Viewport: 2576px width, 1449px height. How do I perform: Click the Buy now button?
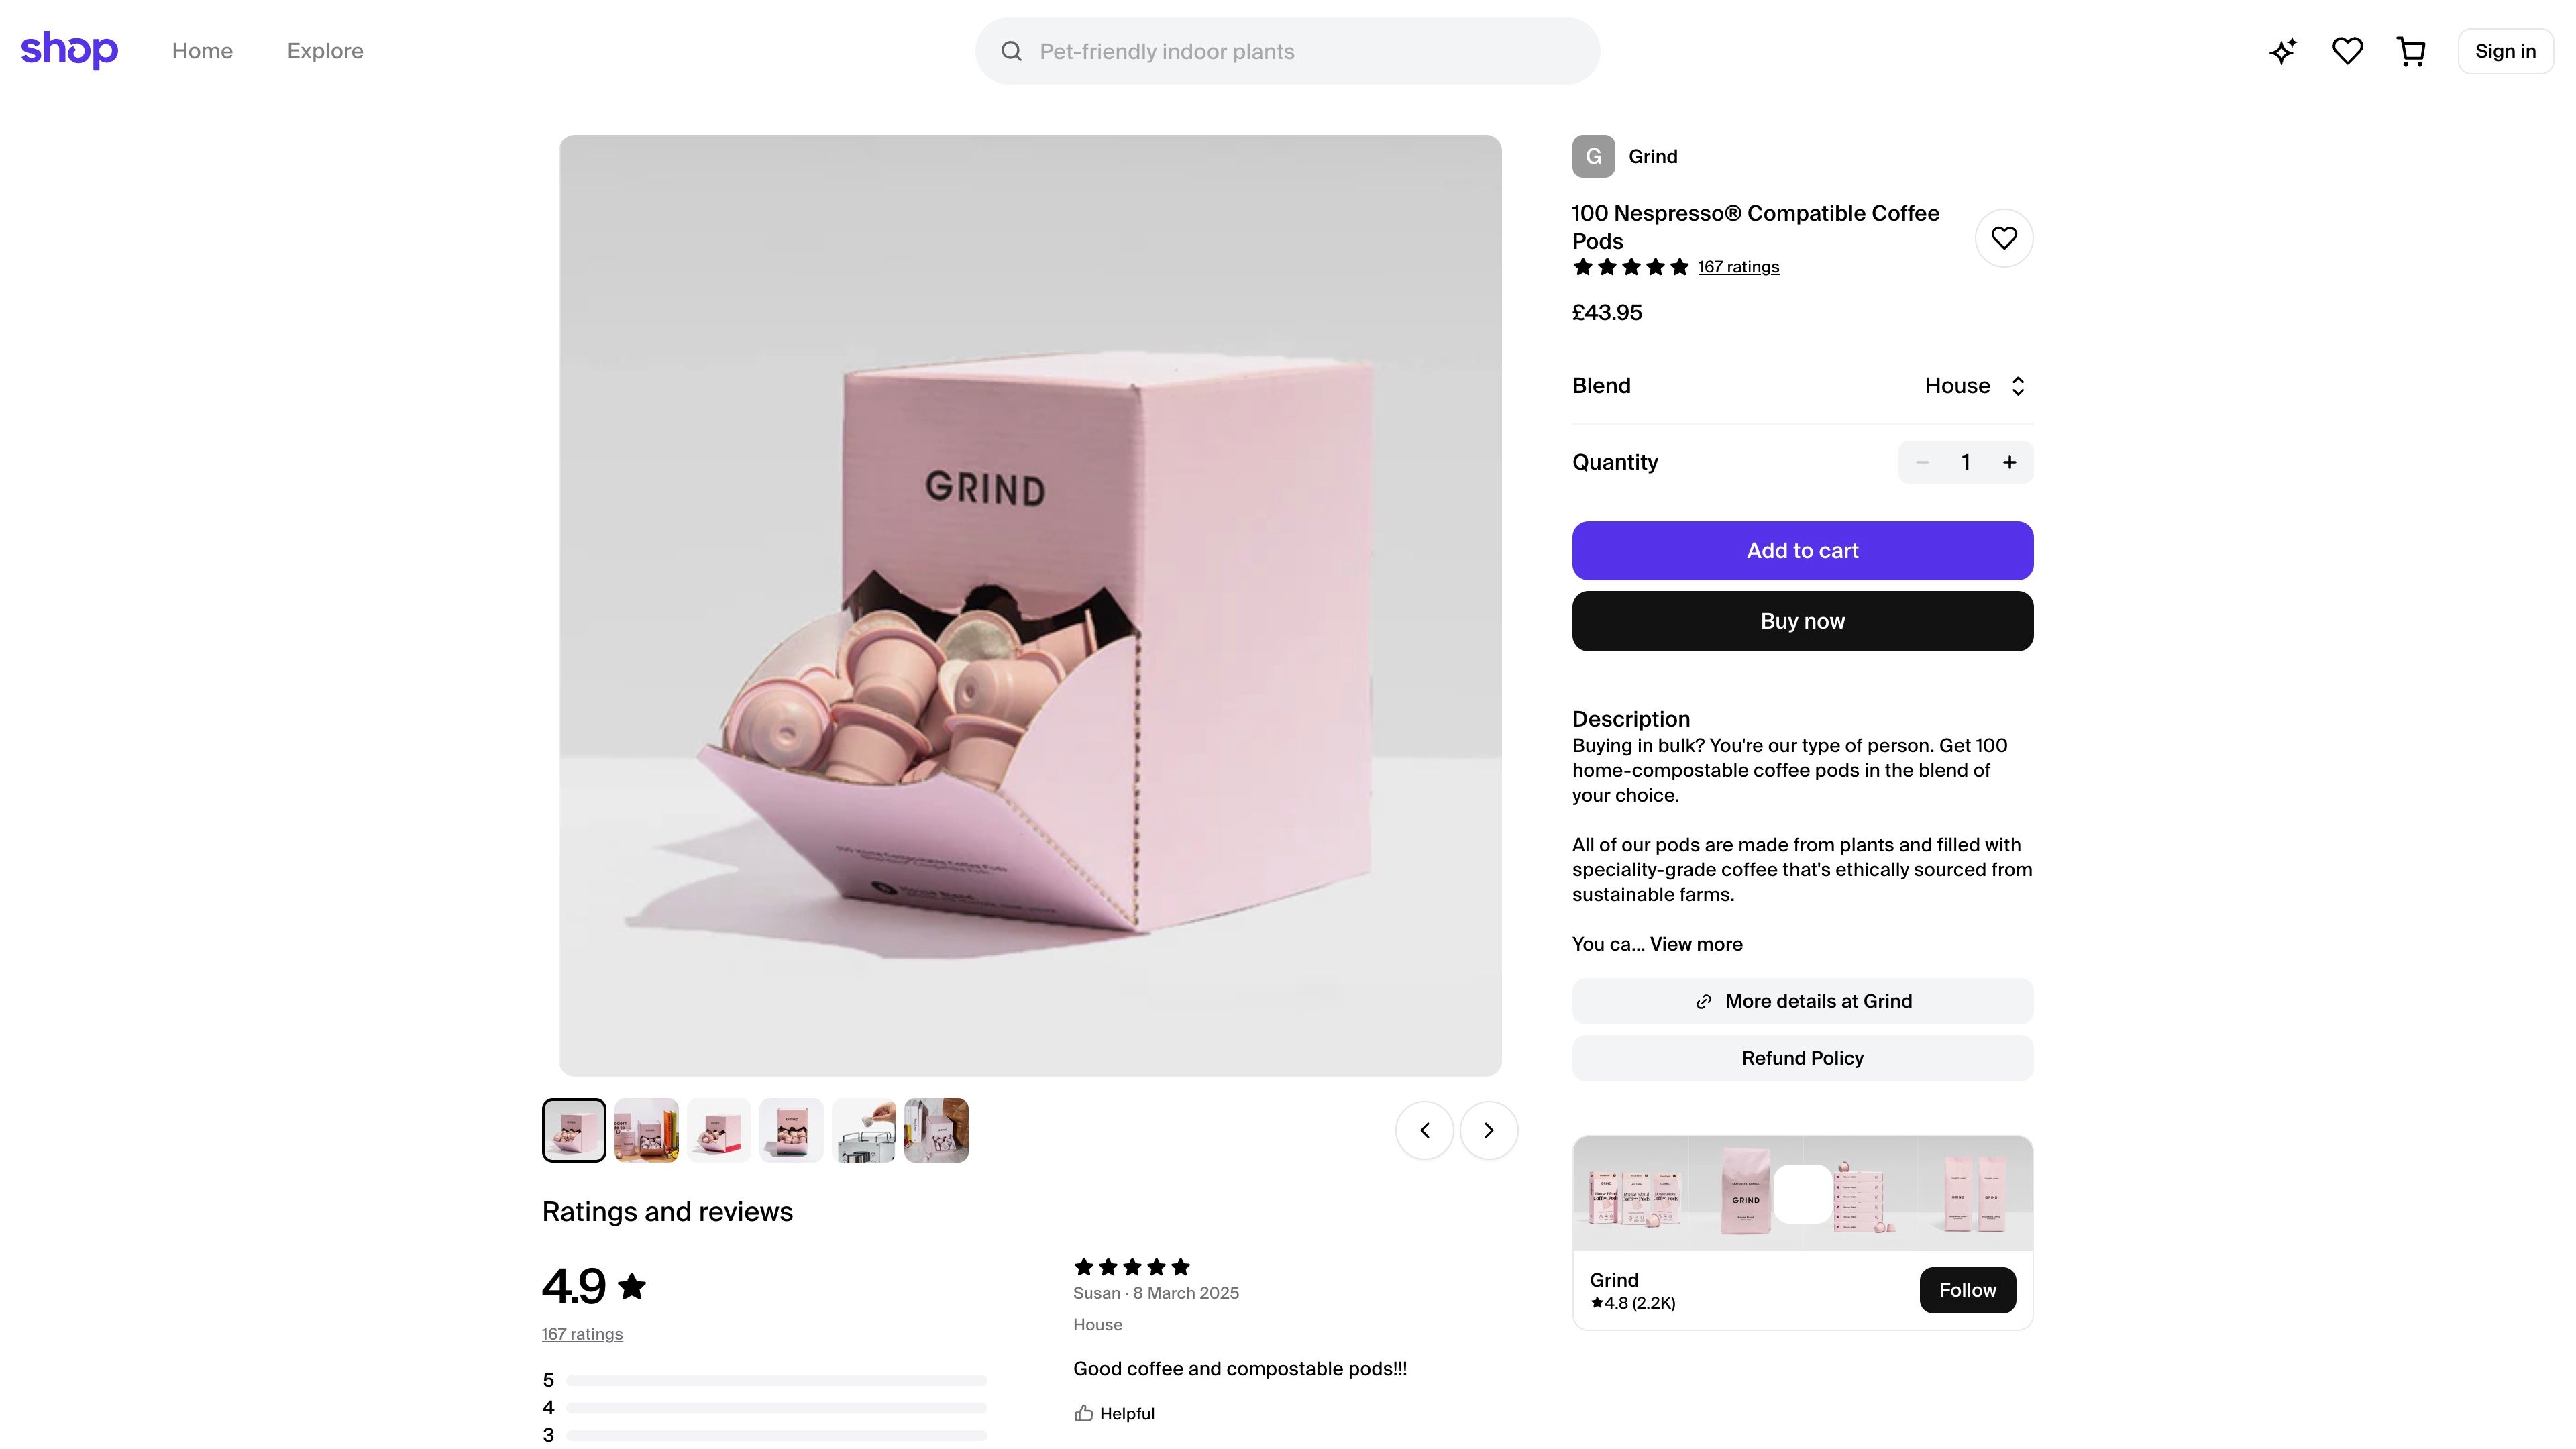1801,620
